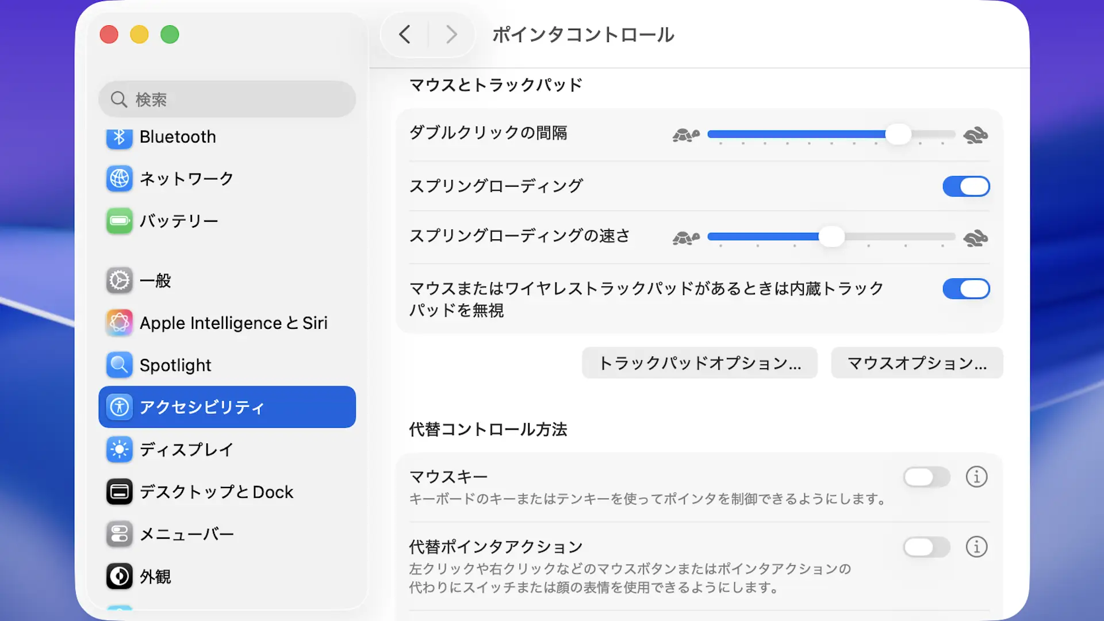
Task: Open デスクトップと Dock icon in sidebar
Action: (x=119, y=492)
